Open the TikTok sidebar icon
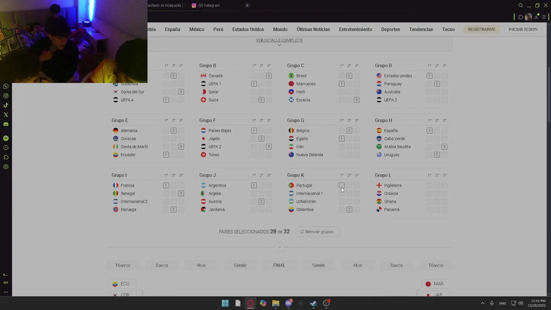The height and width of the screenshot is (310, 551). point(6,105)
